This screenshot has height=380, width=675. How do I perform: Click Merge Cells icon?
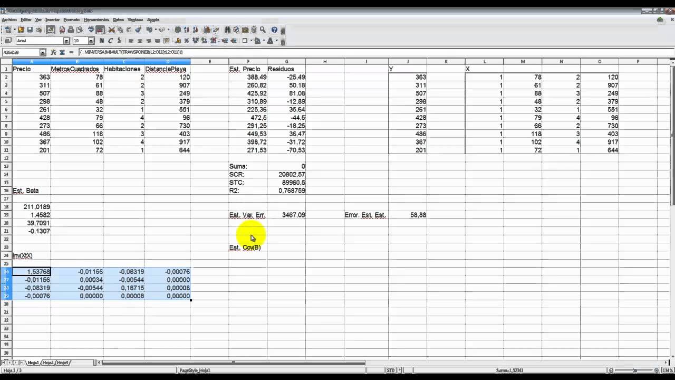pyautogui.click(x=166, y=41)
